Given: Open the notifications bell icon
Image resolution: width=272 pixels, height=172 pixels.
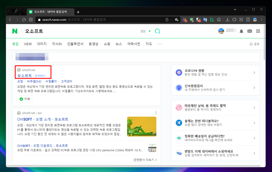Looking at the screenshot, I should point(241,31).
